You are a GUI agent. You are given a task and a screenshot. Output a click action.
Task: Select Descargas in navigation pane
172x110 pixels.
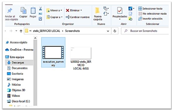(19, 63)
